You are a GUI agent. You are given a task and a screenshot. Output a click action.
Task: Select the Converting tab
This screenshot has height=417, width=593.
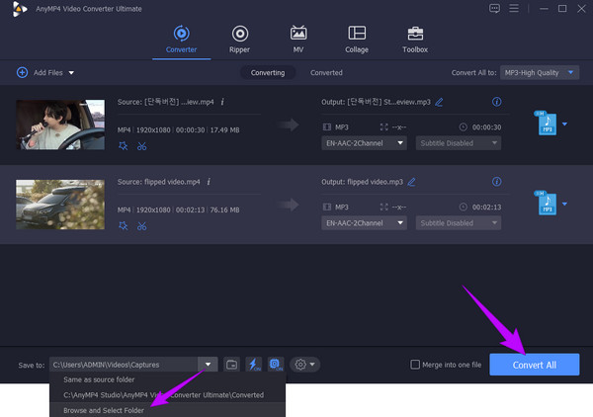(x=268, y=72)
